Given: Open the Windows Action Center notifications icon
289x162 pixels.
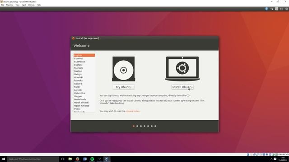Looking at the screenshot, I should [x=275, y=159].
